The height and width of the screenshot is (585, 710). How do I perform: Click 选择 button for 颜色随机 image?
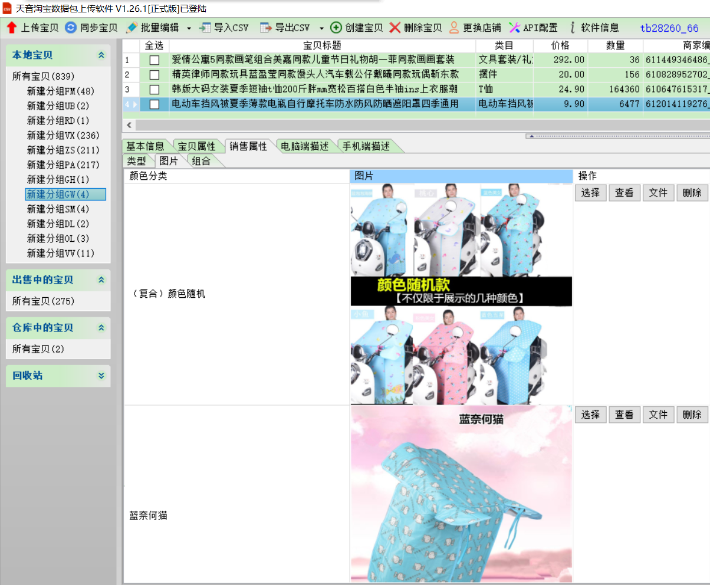coord(590,193)
